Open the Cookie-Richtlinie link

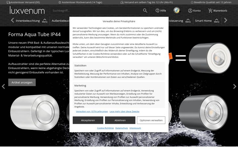click(x=105, y=128)
